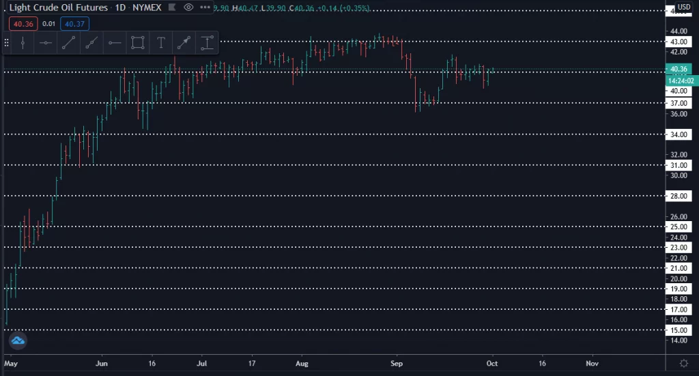Click the TradingView cloud logo
699x376 pixels.
tap(17, 339)
